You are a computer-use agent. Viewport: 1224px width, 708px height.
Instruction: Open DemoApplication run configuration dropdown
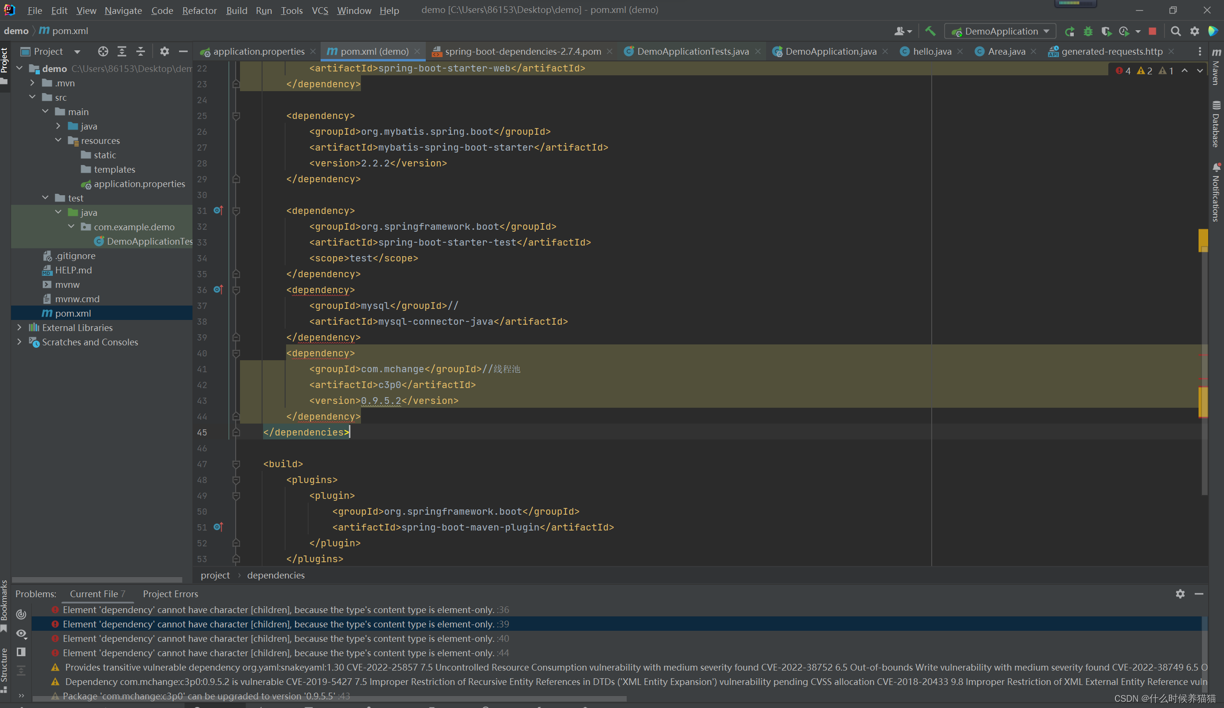click(1001, 31)
